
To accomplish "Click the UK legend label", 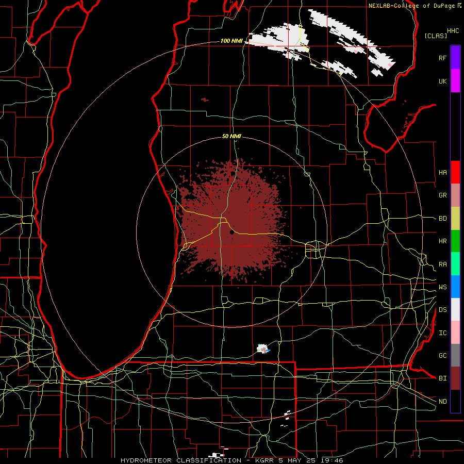I will [x=442, y=81].
